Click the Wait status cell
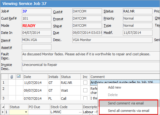This screenshot has width=160, height=115. (70, 90)
